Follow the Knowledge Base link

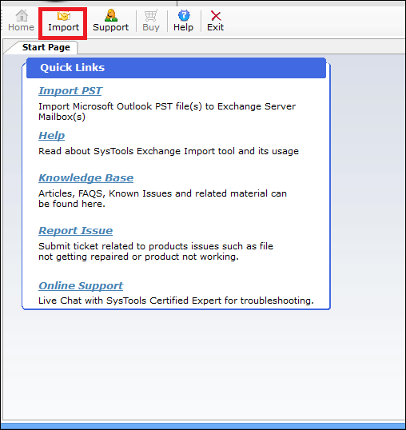(x=86, y=178)
